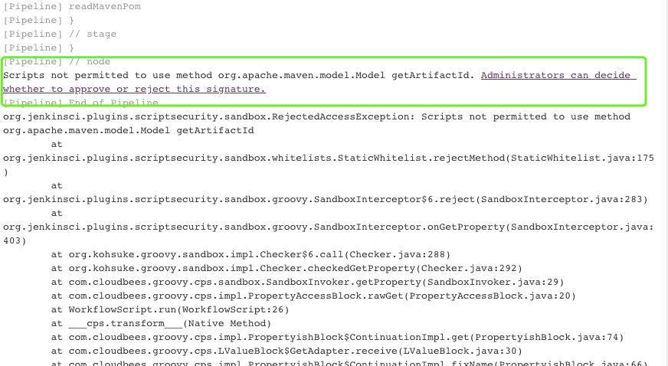Click 'org.apache.maven.model.Model getArtifactId' below the exception

coord(128,130)
